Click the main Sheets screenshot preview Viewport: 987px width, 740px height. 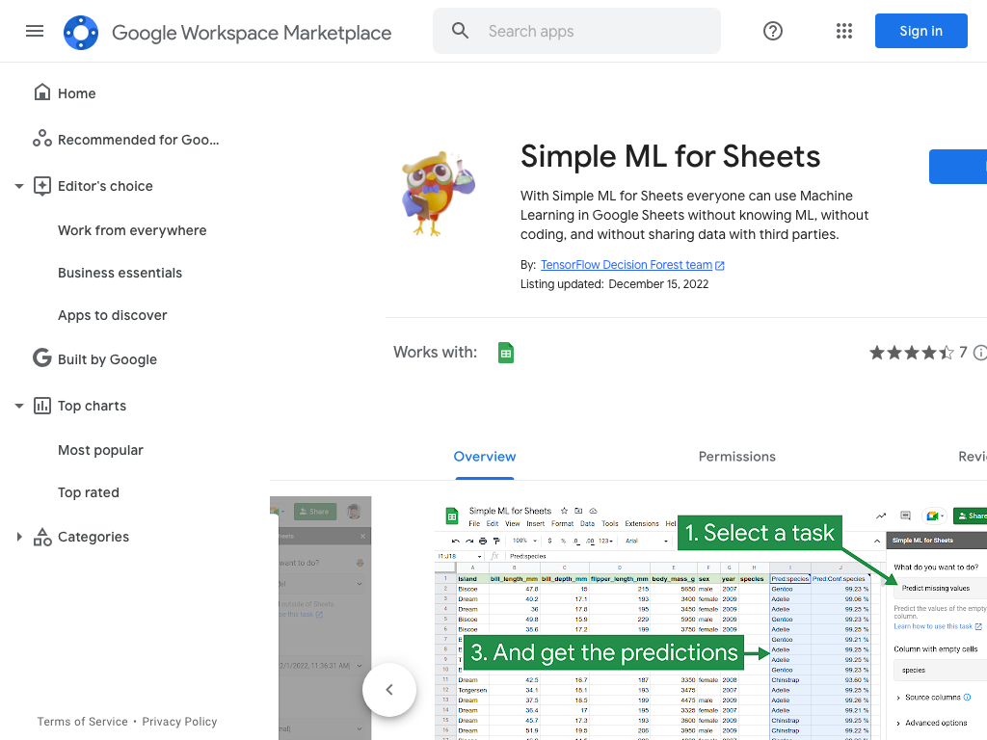coord(710,619)
